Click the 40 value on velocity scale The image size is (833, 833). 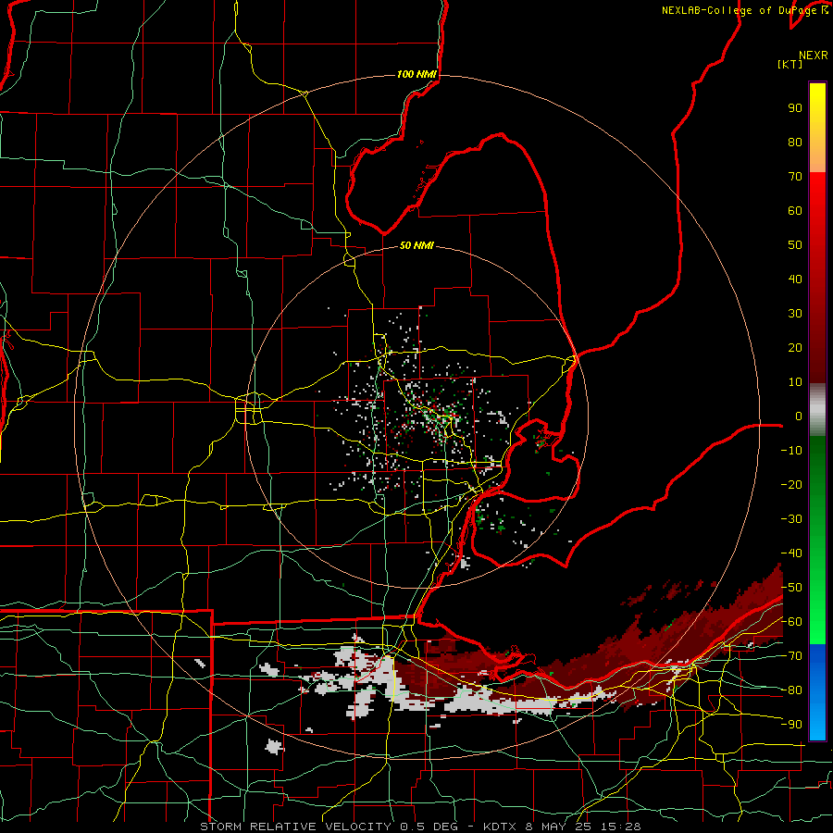pos(795,279)
